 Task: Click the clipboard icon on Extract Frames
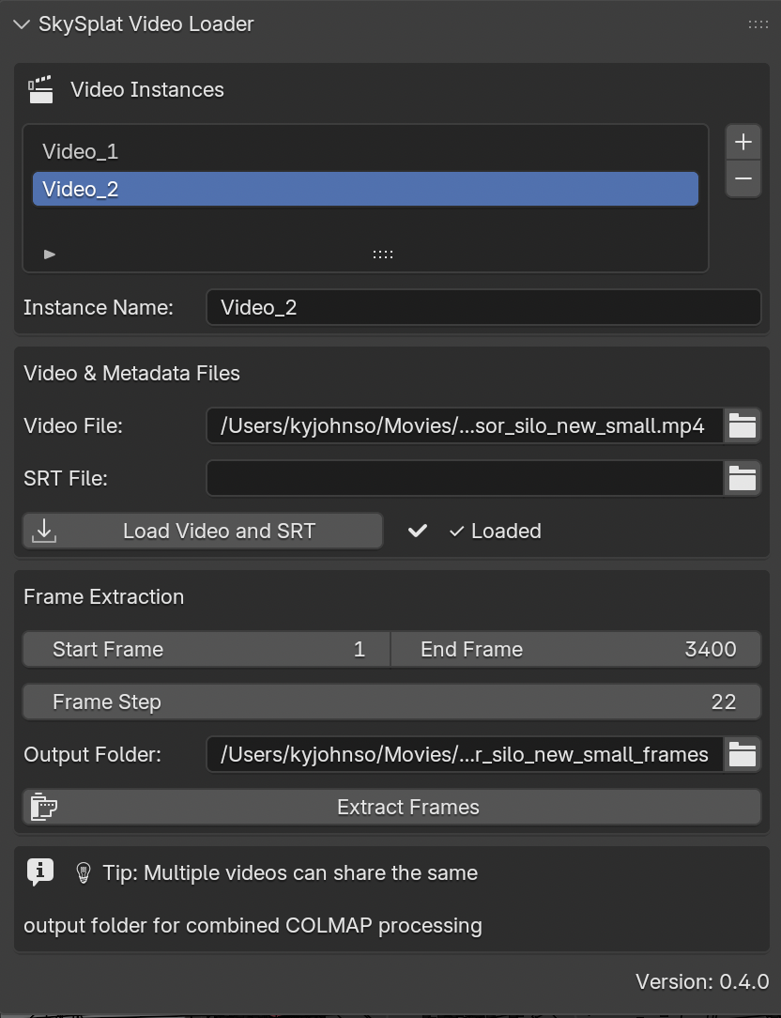(43, 807)
